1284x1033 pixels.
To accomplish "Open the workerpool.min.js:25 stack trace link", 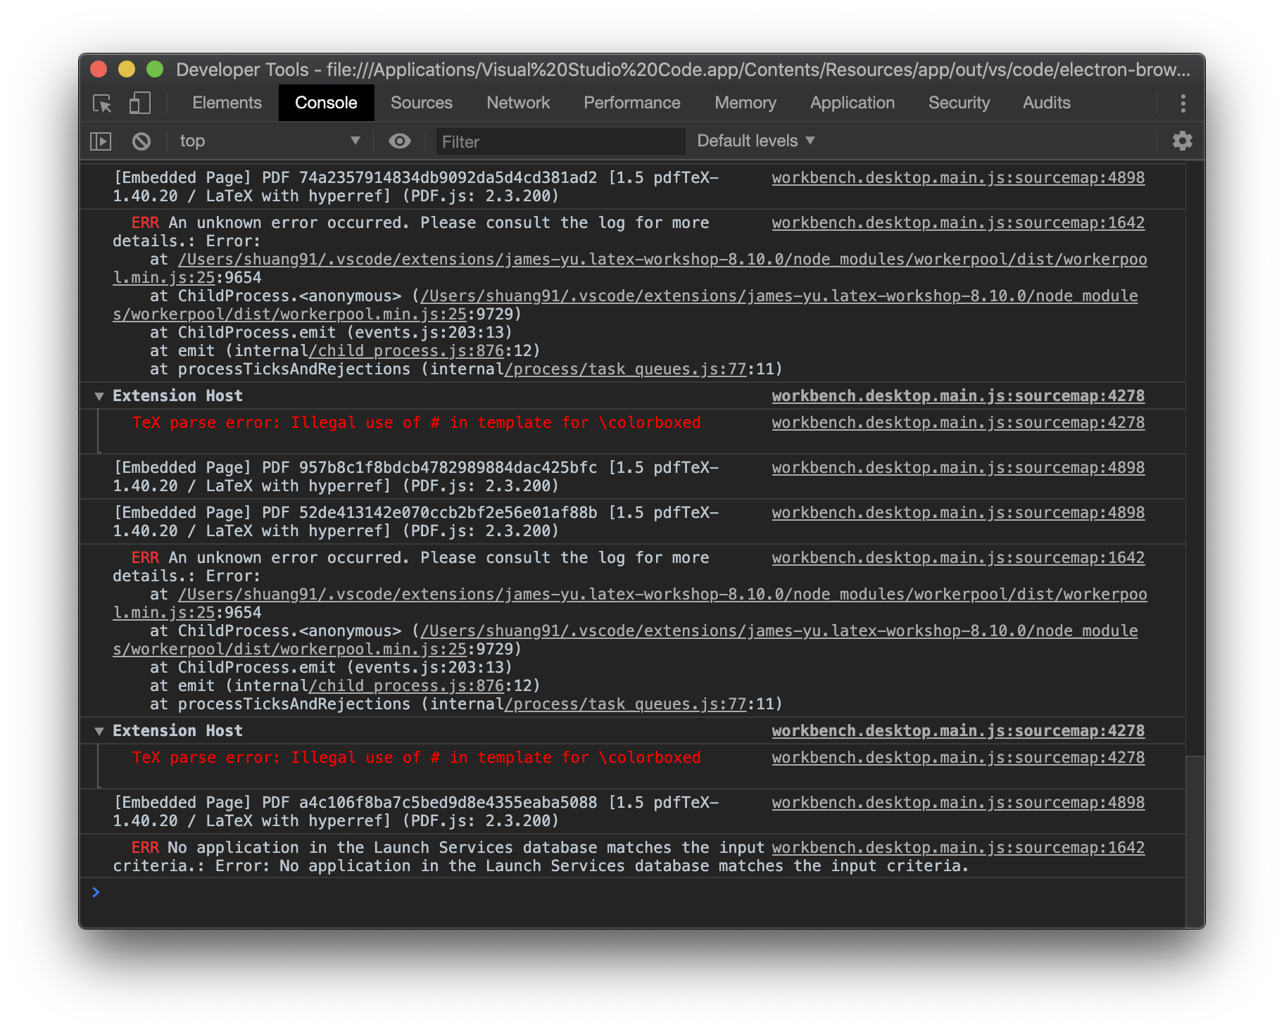I will tap(634, 259).
